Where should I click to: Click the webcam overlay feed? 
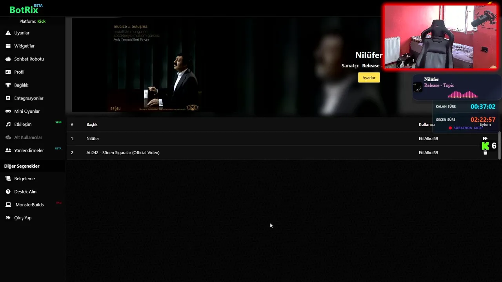(x=440, y=37)
